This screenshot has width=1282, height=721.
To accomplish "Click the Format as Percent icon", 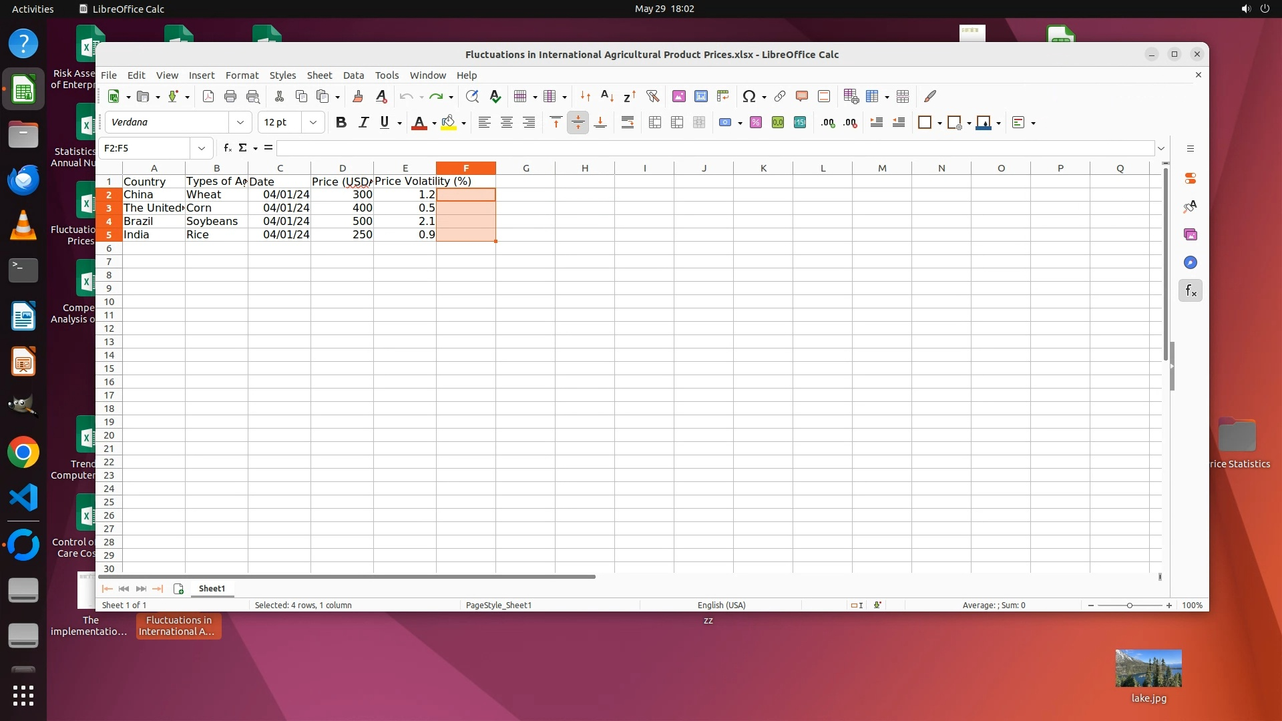I will [755, 123].
